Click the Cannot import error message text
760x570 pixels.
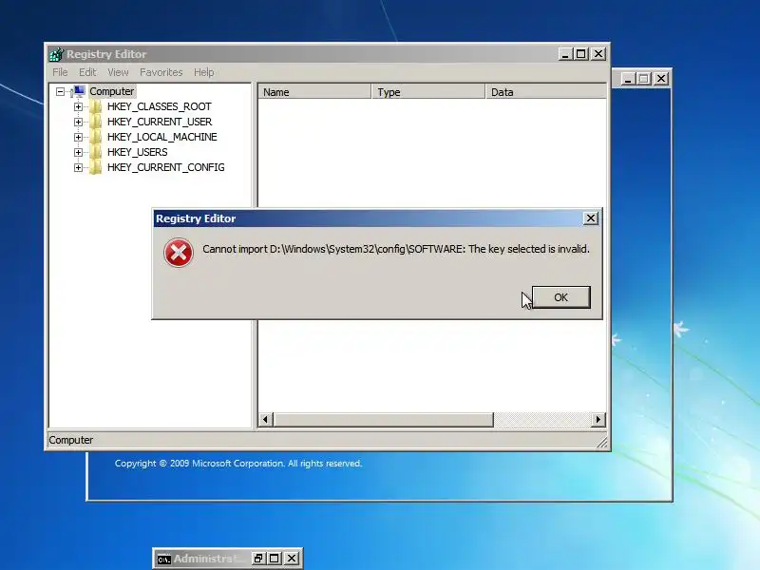(396, 249)
